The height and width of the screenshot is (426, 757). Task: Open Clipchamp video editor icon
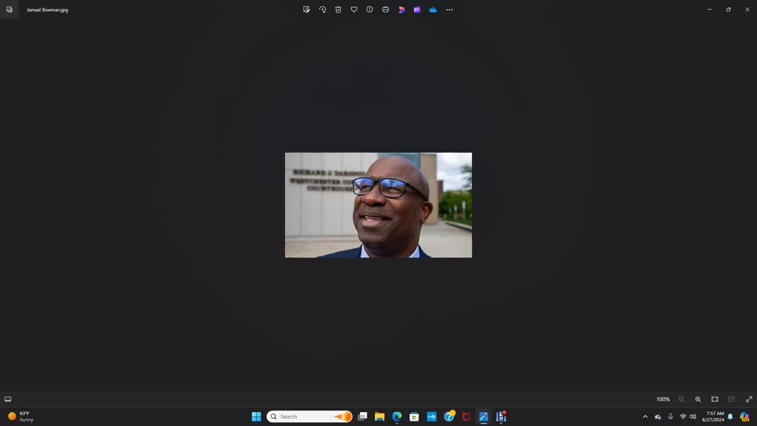(x=417, y=9)
